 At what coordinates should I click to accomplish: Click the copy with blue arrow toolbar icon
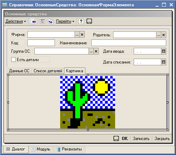51,21
